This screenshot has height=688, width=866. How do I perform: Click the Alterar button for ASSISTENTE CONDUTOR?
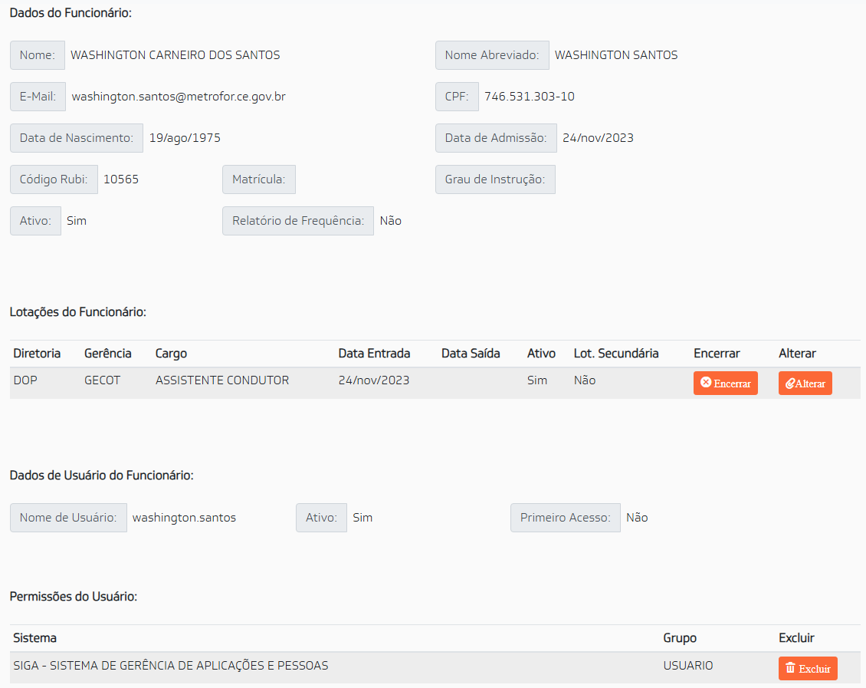(805, 383)
